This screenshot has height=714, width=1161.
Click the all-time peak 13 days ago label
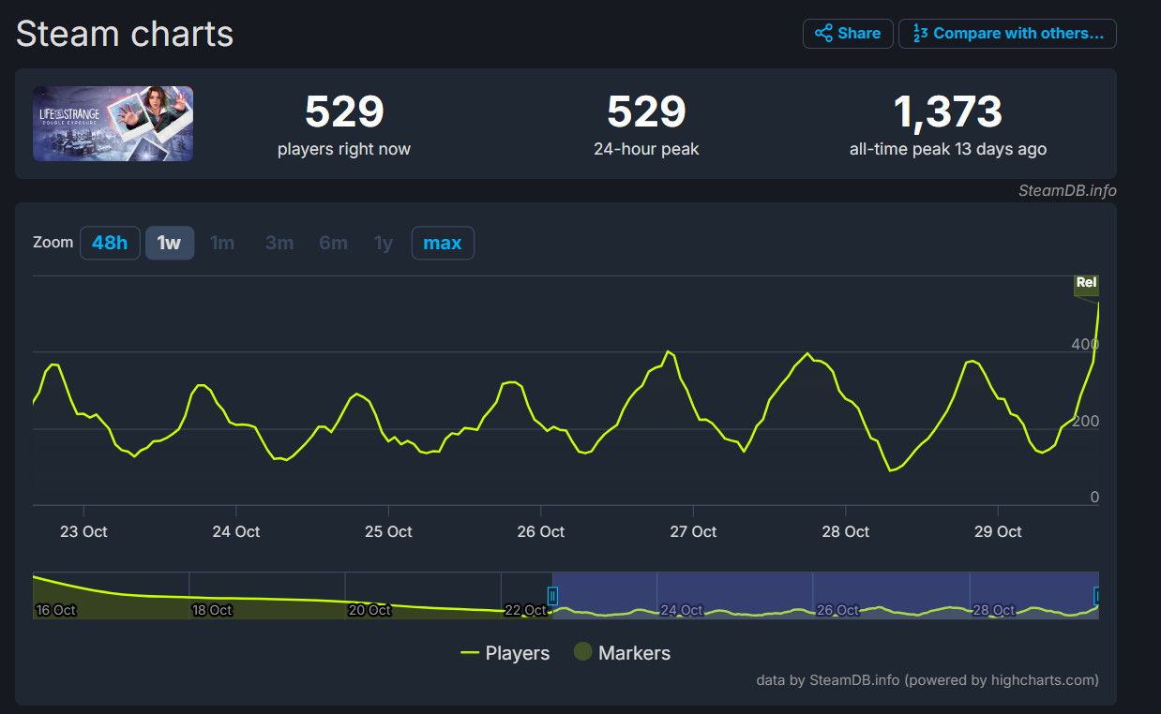click(948, 149)
